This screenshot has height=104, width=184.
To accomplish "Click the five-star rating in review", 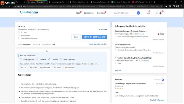I will (119, 88).
